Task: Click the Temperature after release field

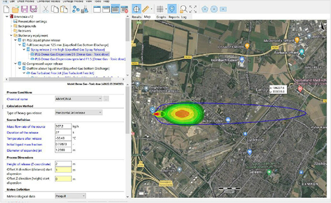Action: [63, 138]
